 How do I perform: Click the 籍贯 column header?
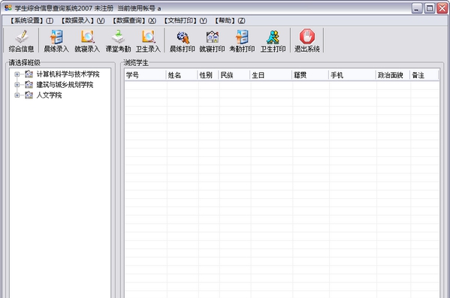click(x=310, y=75)
